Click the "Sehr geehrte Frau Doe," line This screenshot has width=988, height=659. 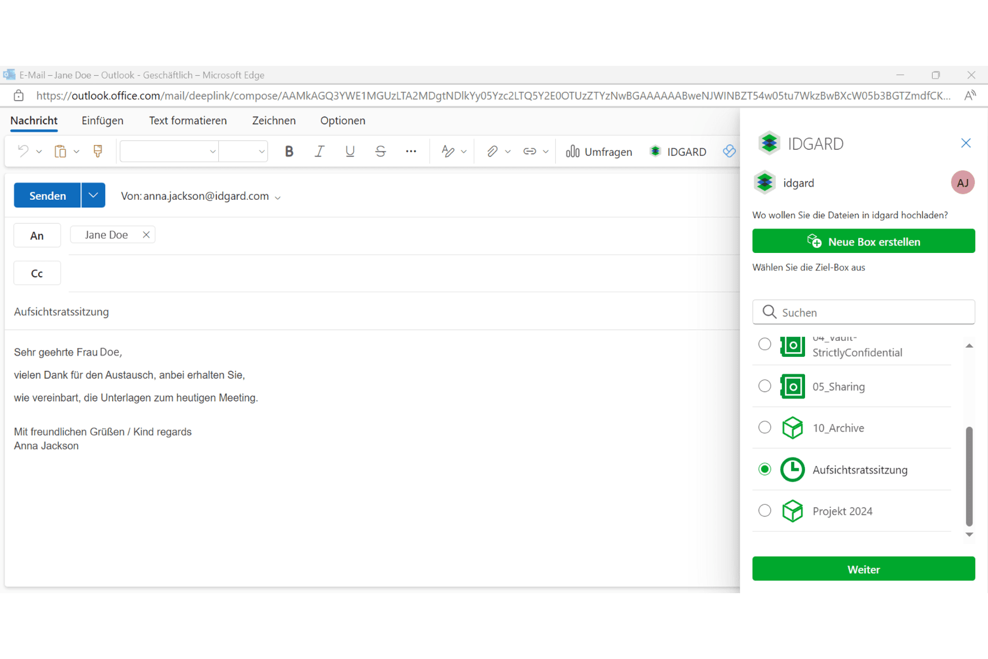(68, 352)
